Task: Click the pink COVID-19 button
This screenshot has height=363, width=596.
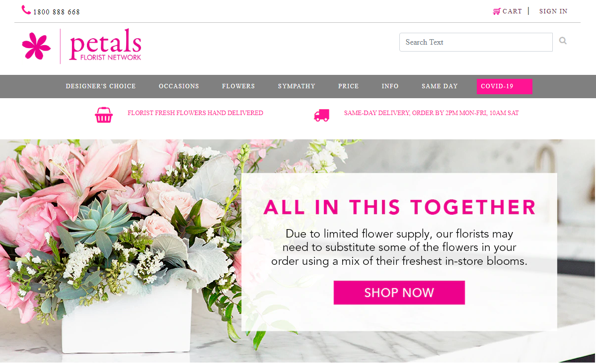Action: pyautogui.click(x=504, y=86)
